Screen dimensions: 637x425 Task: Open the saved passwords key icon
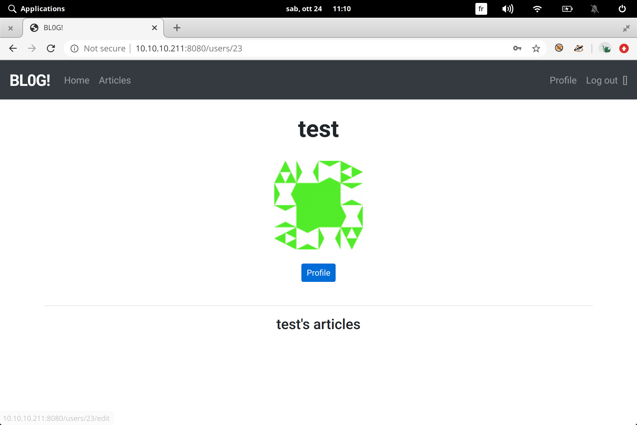pos(517,48)
